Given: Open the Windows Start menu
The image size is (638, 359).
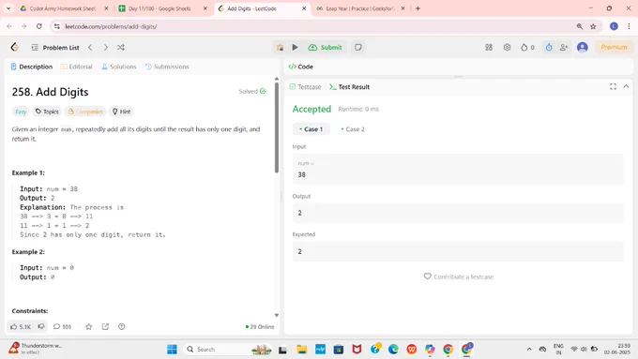Looking at the screenshot, I should click(172, 350).
